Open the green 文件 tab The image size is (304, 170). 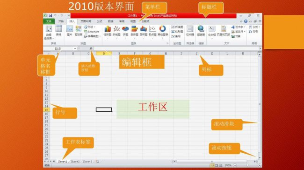(49, 21)
